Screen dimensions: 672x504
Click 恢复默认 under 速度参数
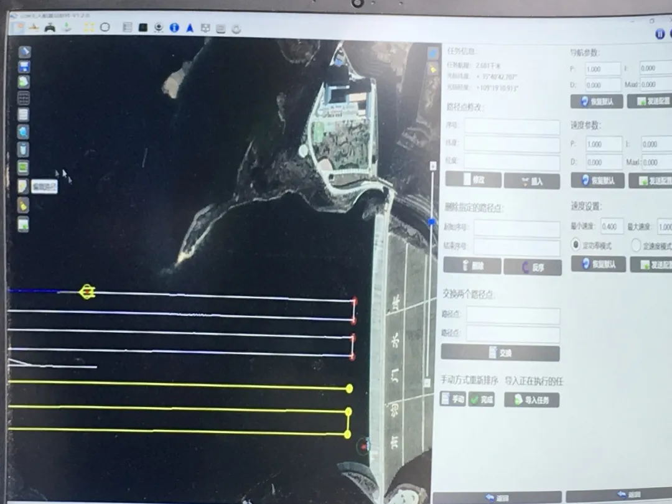[597, 180]
